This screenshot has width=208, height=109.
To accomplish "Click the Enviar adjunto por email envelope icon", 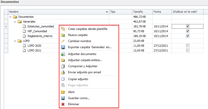I will click(x=63, y=72).
